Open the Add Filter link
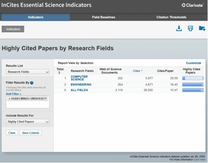This screenshot has height=163, width=208. pos(13,94)
